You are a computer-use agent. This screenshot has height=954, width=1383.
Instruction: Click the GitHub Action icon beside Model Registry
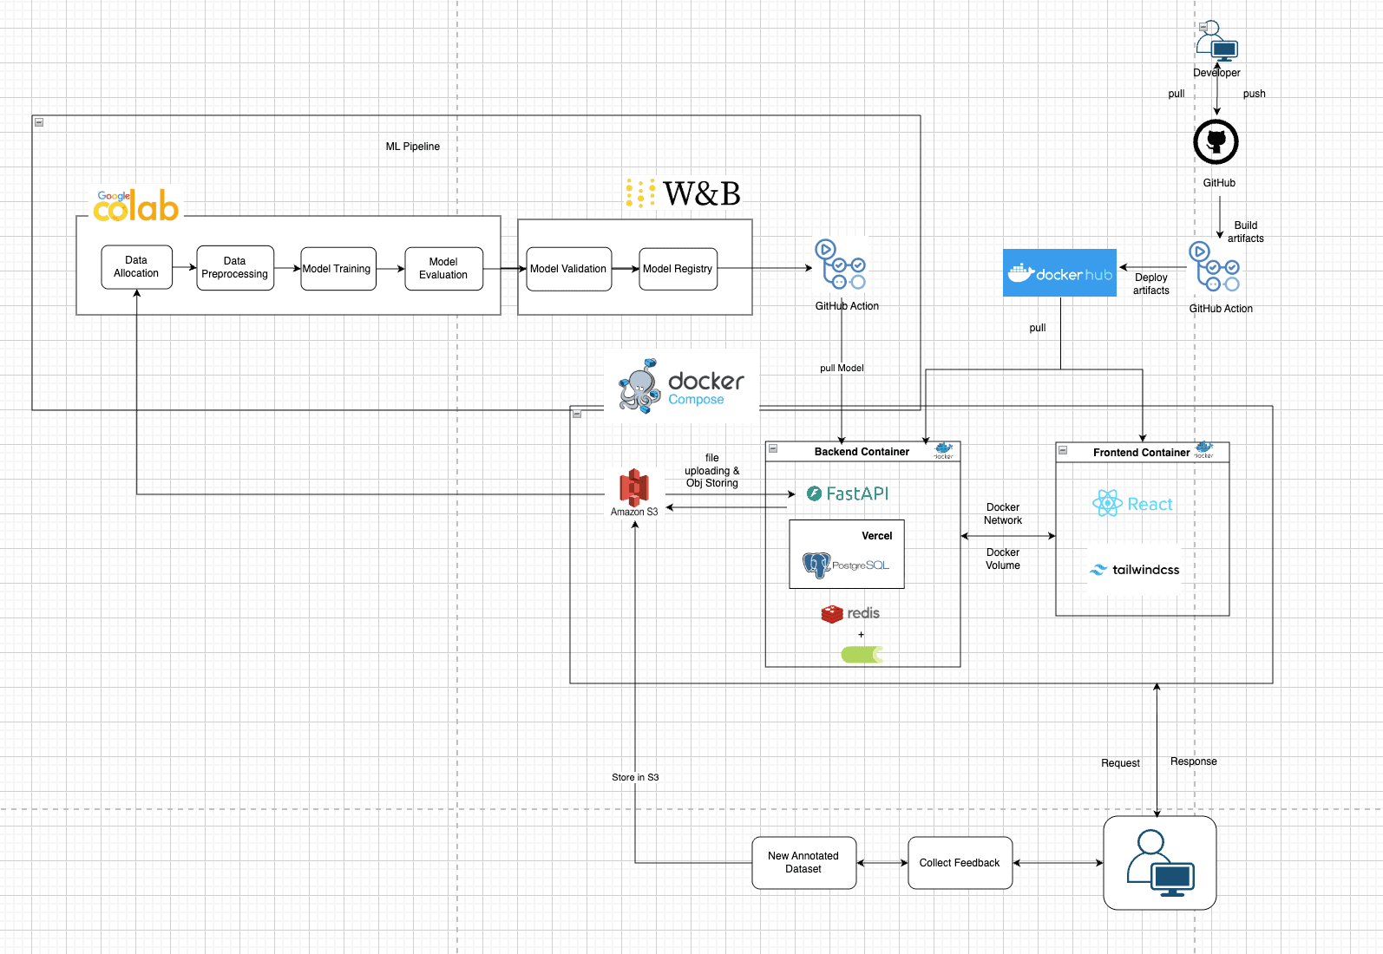840,265
